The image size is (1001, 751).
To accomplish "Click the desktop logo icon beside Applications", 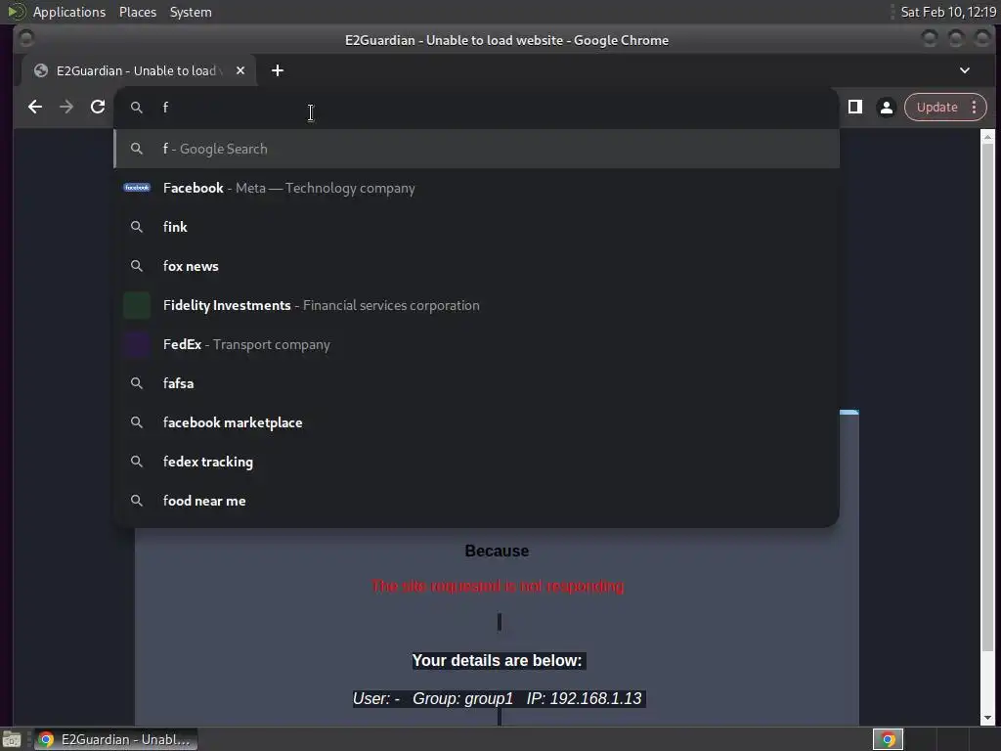I will click(16, 12).
